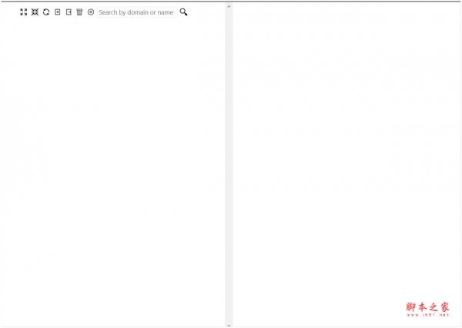Click scrollbar down arrow in left panel

[x=229, y=326]
